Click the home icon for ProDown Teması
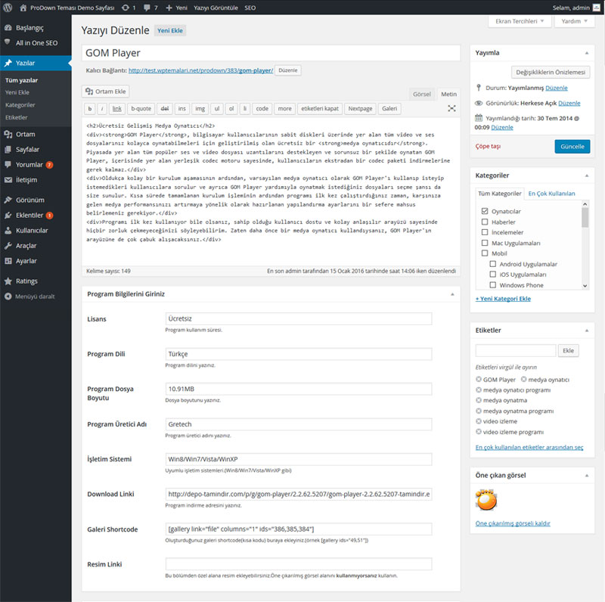605x602 pixels. (x=23, y=8)
